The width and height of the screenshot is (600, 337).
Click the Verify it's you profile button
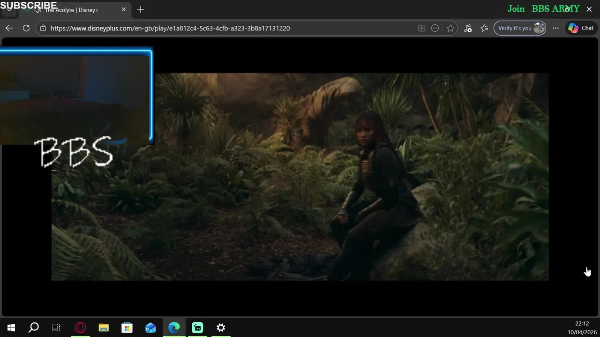click(x=520, y=28)
